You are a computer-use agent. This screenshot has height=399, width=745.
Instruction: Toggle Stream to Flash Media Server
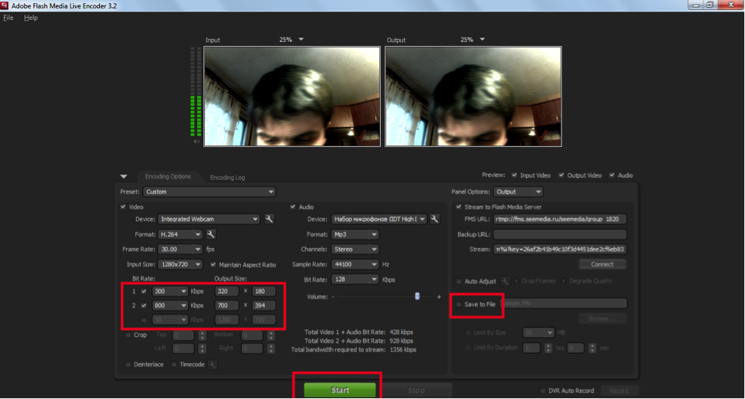(x=458, y=207)
